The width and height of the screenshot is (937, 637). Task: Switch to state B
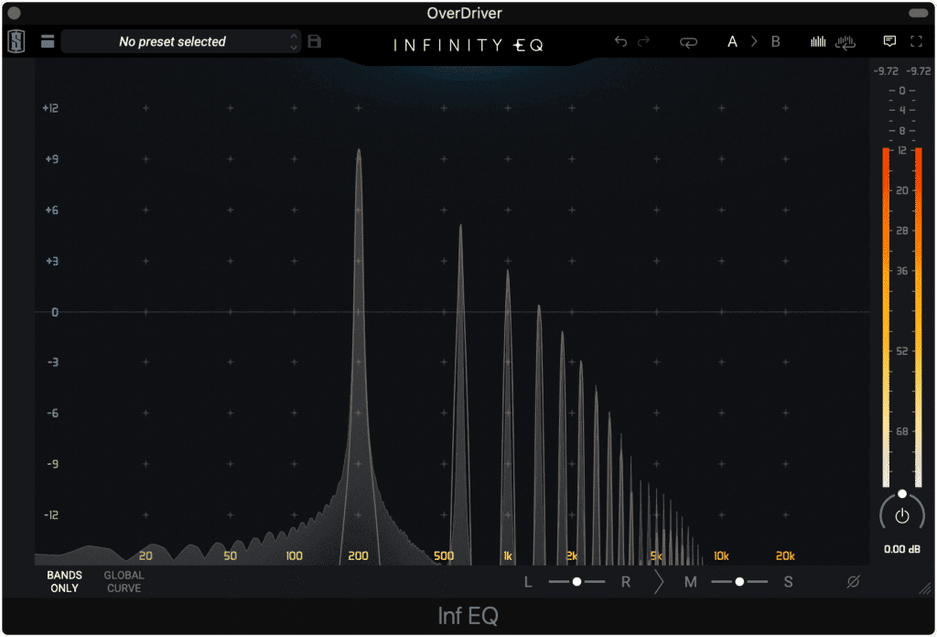click(776, 41)
